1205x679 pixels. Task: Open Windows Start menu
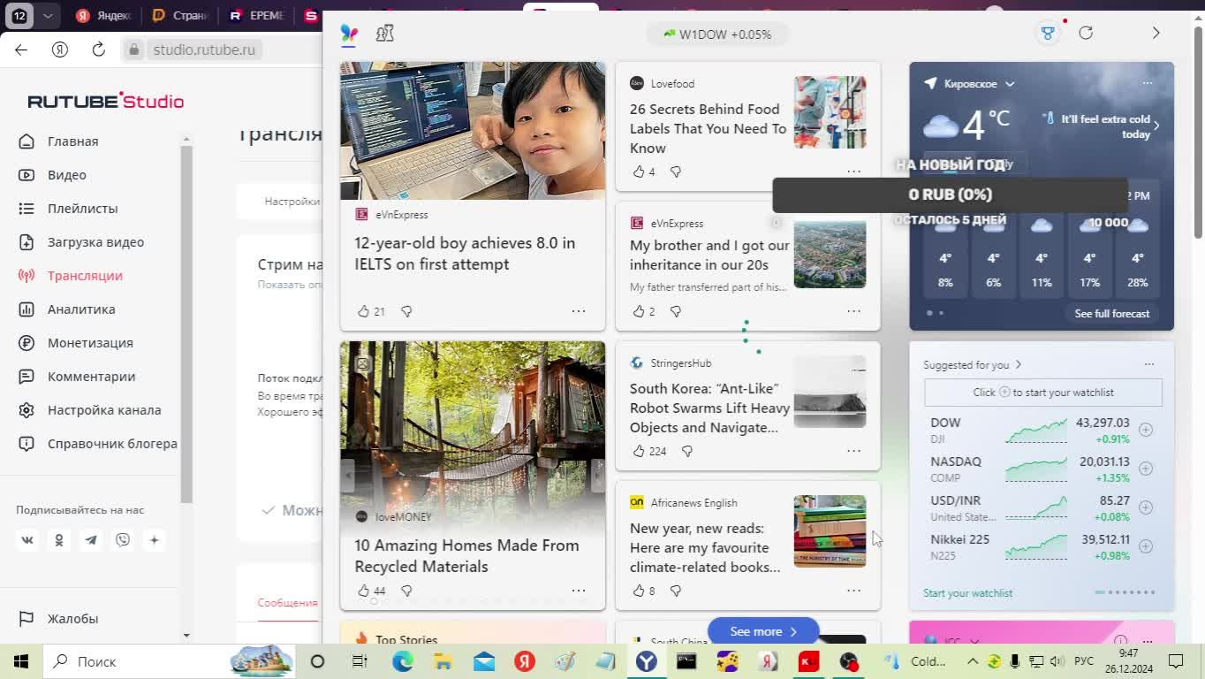coord(21,661)
